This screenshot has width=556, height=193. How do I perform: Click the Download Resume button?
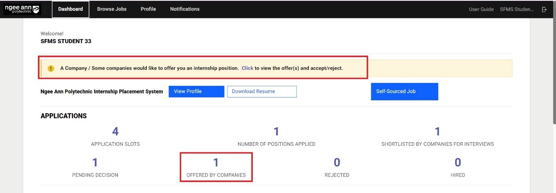[x=262, y=91]
